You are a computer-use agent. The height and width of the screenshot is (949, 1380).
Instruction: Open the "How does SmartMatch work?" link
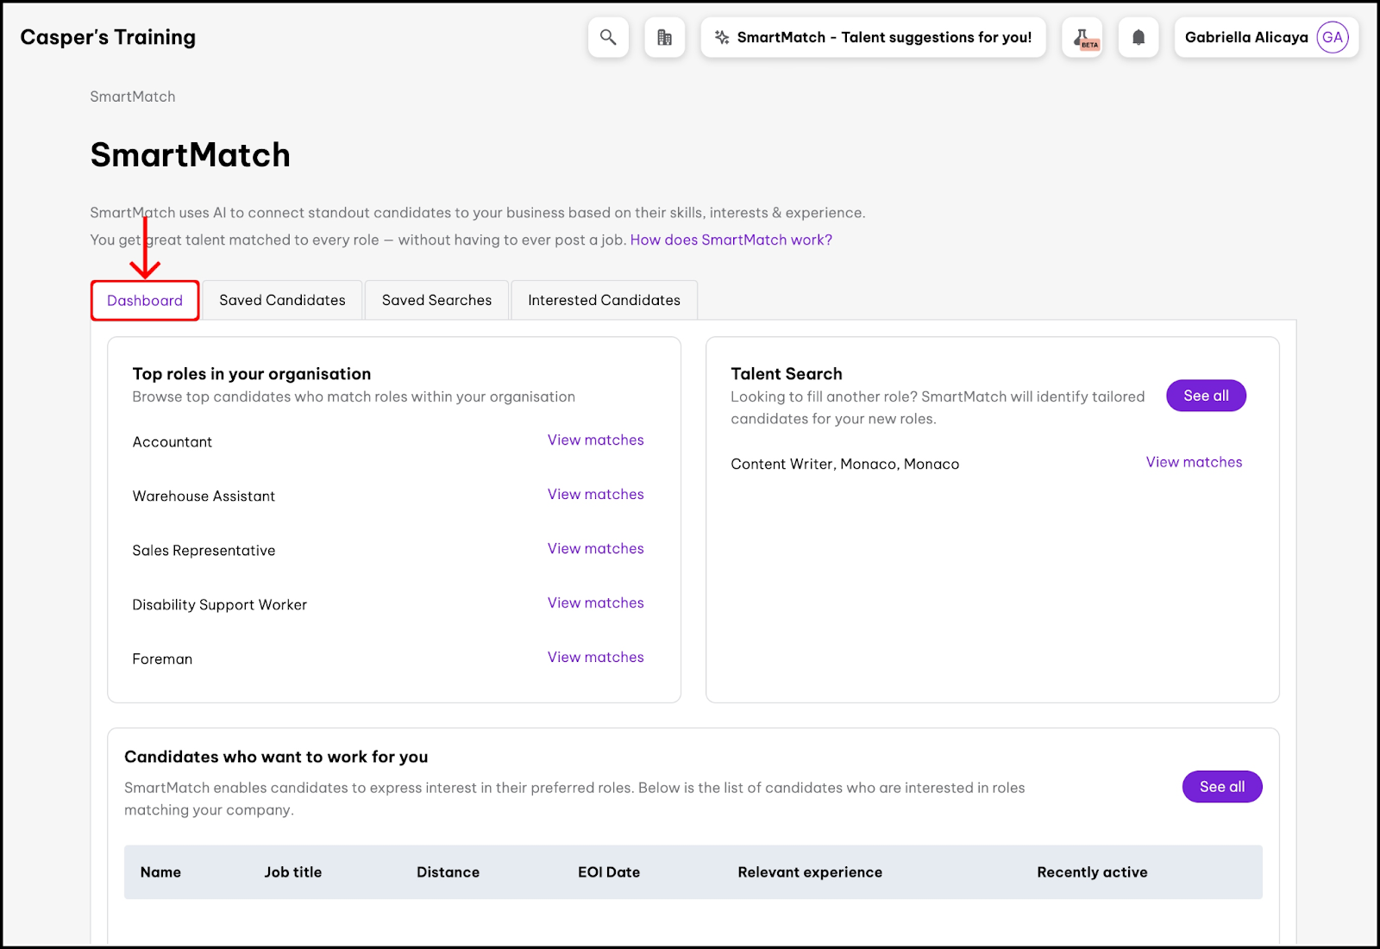731,240
